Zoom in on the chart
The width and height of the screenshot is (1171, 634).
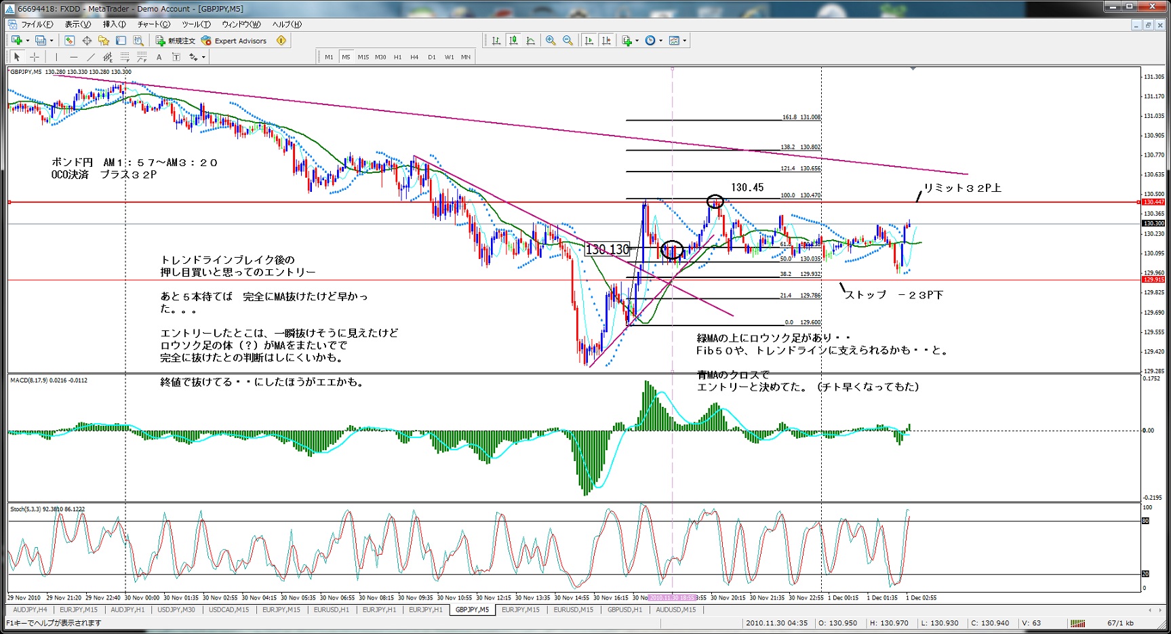[x=551, y=41]
